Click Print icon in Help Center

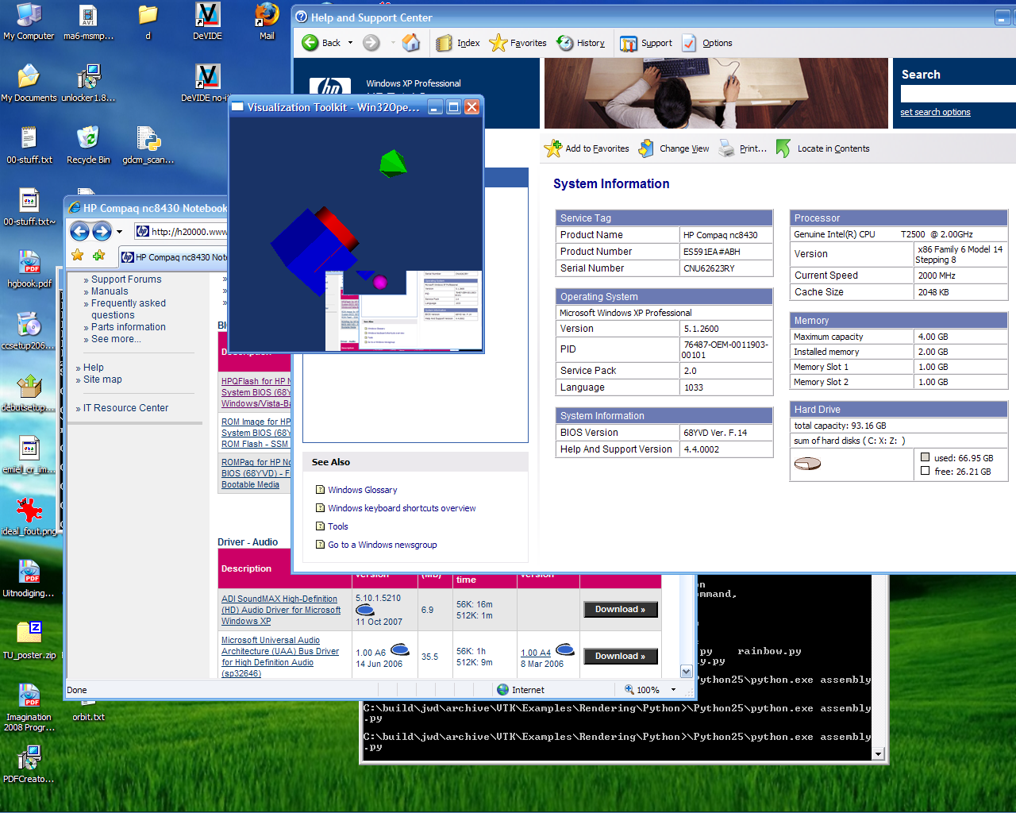coord(727,148)
